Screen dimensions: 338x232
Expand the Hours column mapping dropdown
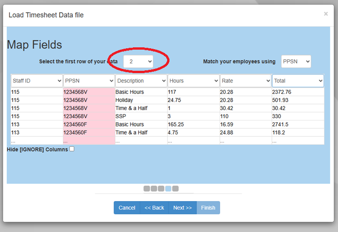(193, 81)
